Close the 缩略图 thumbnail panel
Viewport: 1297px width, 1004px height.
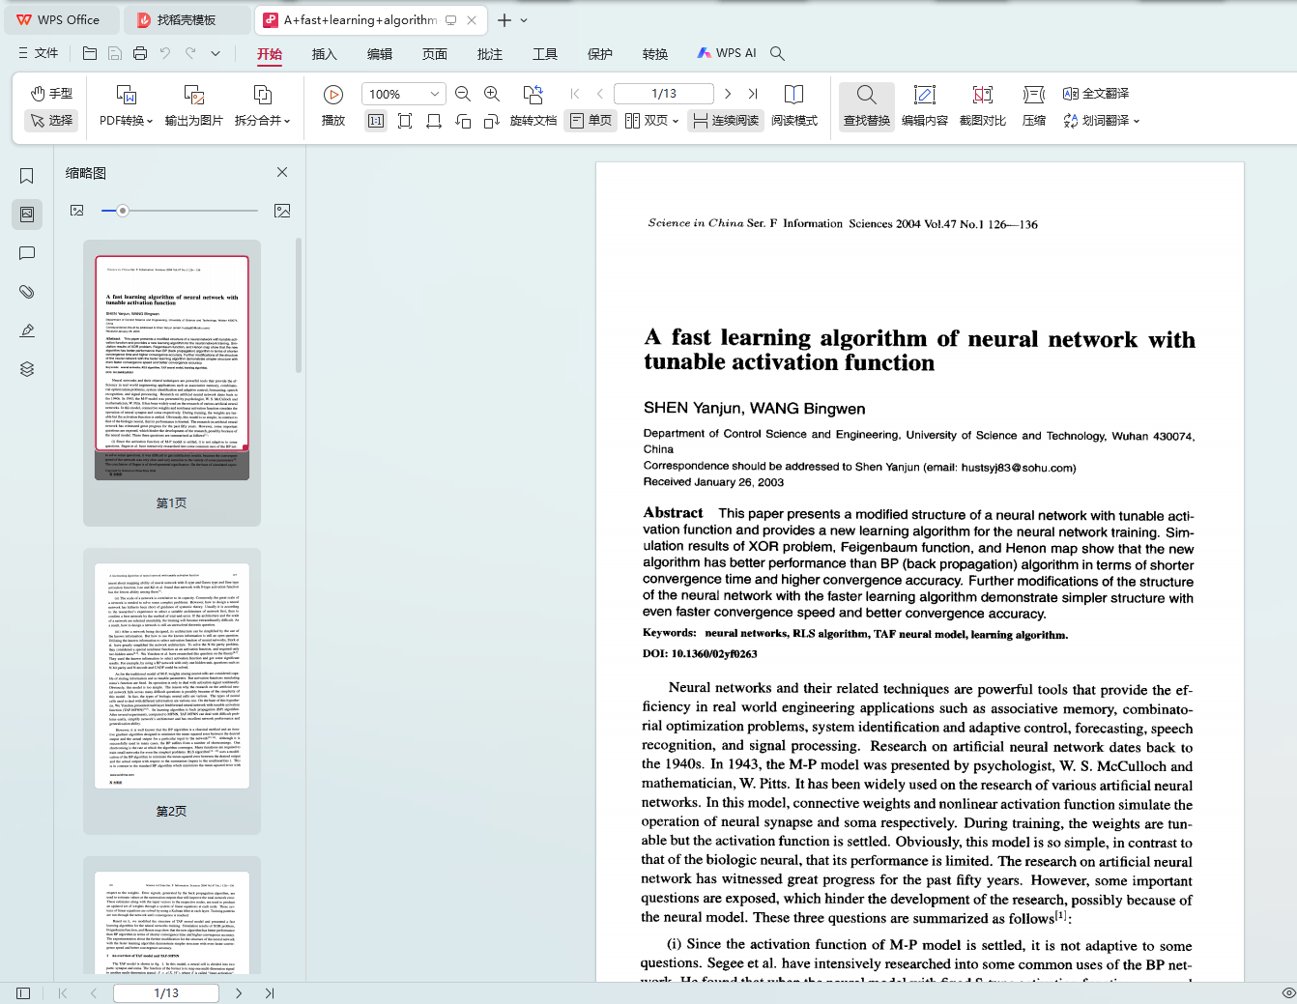pyautogui.click(x=282, y=172)
